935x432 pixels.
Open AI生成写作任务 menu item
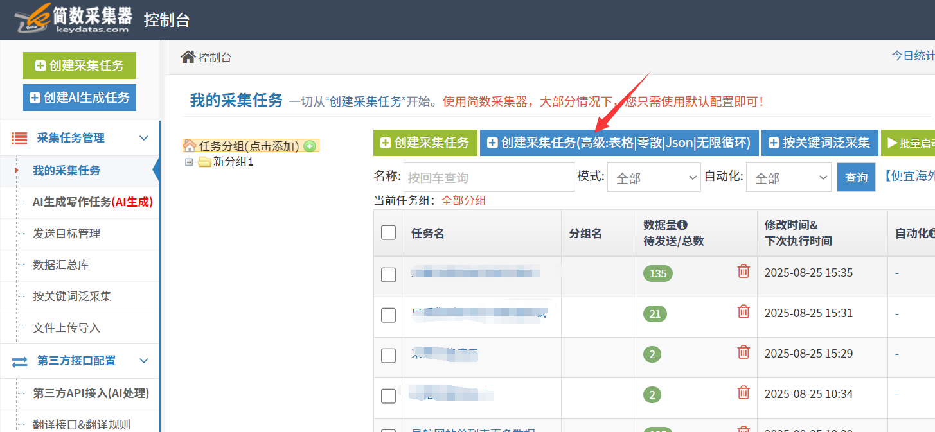tap(93, 202)
